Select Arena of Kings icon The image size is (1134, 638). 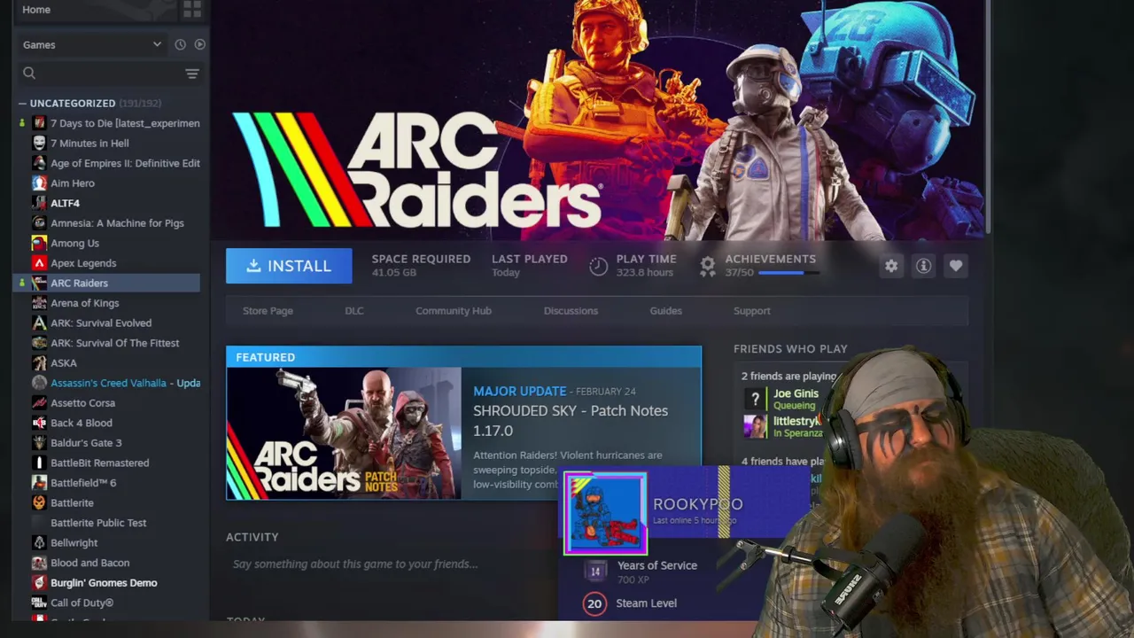39,303
